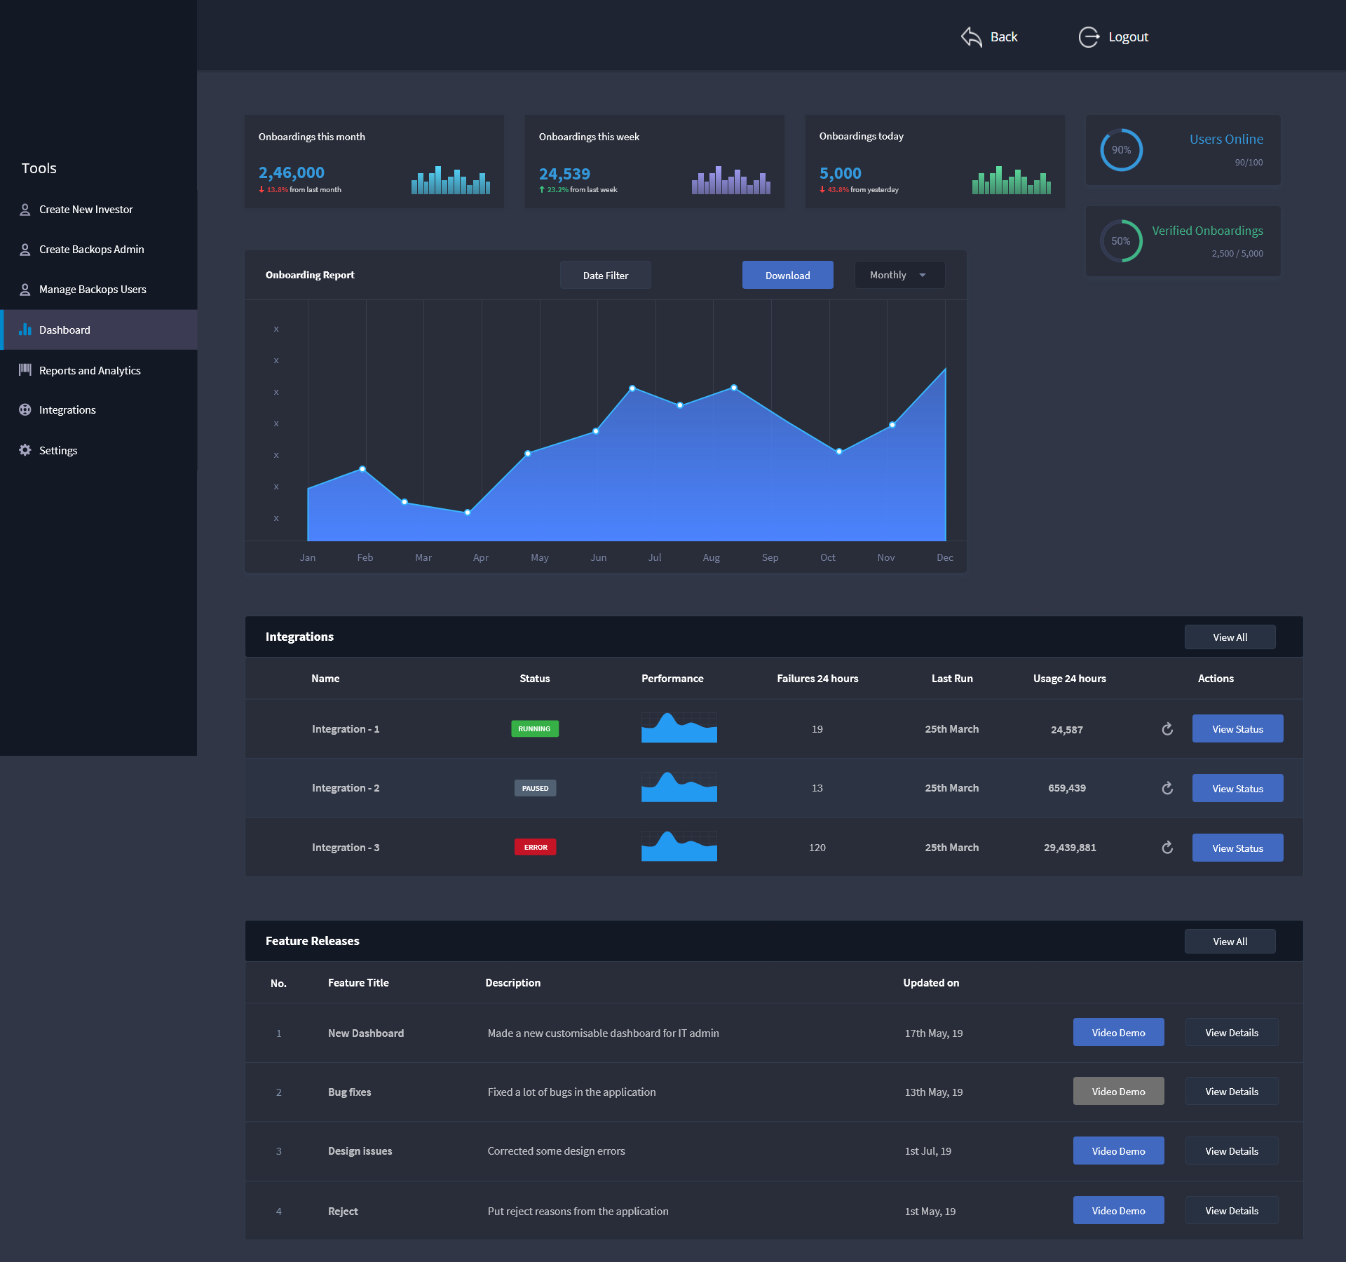Open Manage Backops Users menu item
This screenshot has height=1262, width=1346.
coord(93,290)
